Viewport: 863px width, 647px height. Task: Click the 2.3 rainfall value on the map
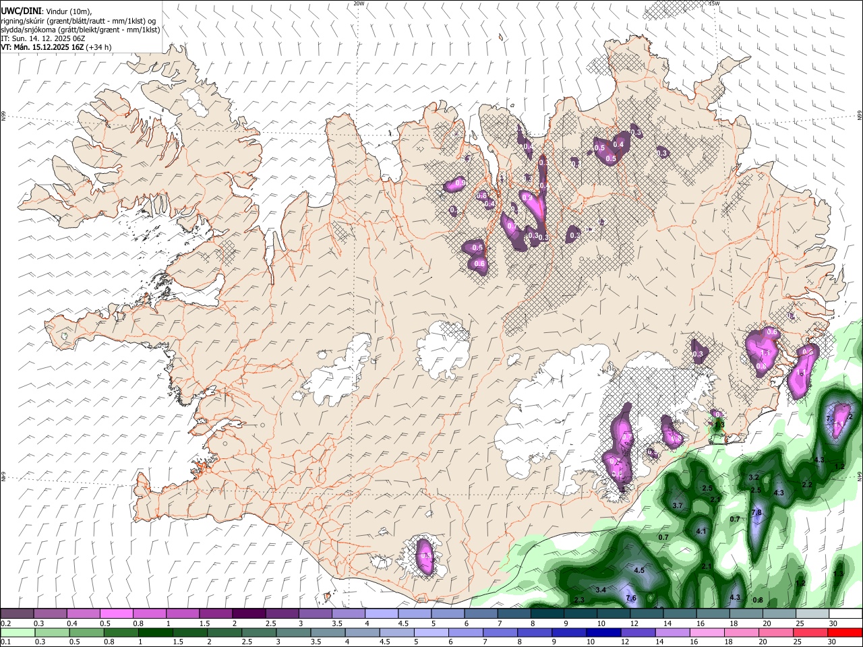578,600
